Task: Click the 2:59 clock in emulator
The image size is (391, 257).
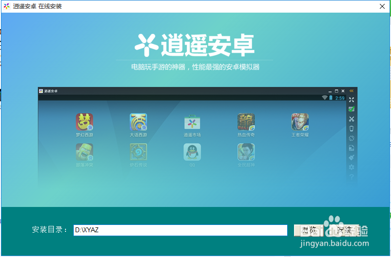Action: pyautogui.click(x=340, y=98)
